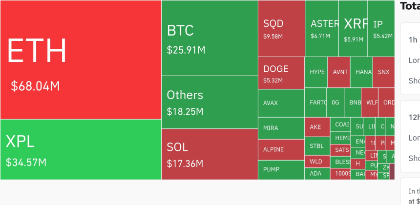Screen dimensions: 420x205
Task: Open the MIRA heatmap block
Action: (281, 128)
